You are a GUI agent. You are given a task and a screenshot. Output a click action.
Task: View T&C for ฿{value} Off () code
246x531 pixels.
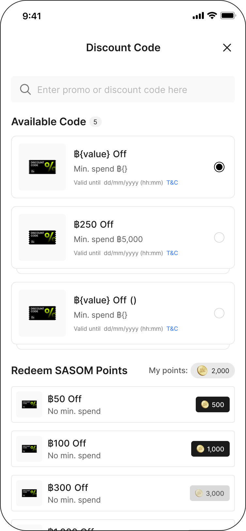172,329
